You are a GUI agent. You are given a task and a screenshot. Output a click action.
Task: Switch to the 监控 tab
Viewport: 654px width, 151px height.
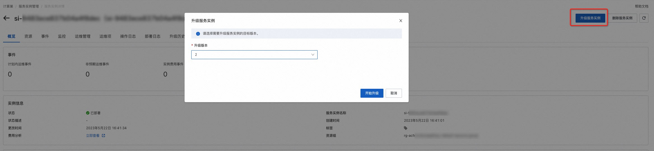tap(62, 36)
